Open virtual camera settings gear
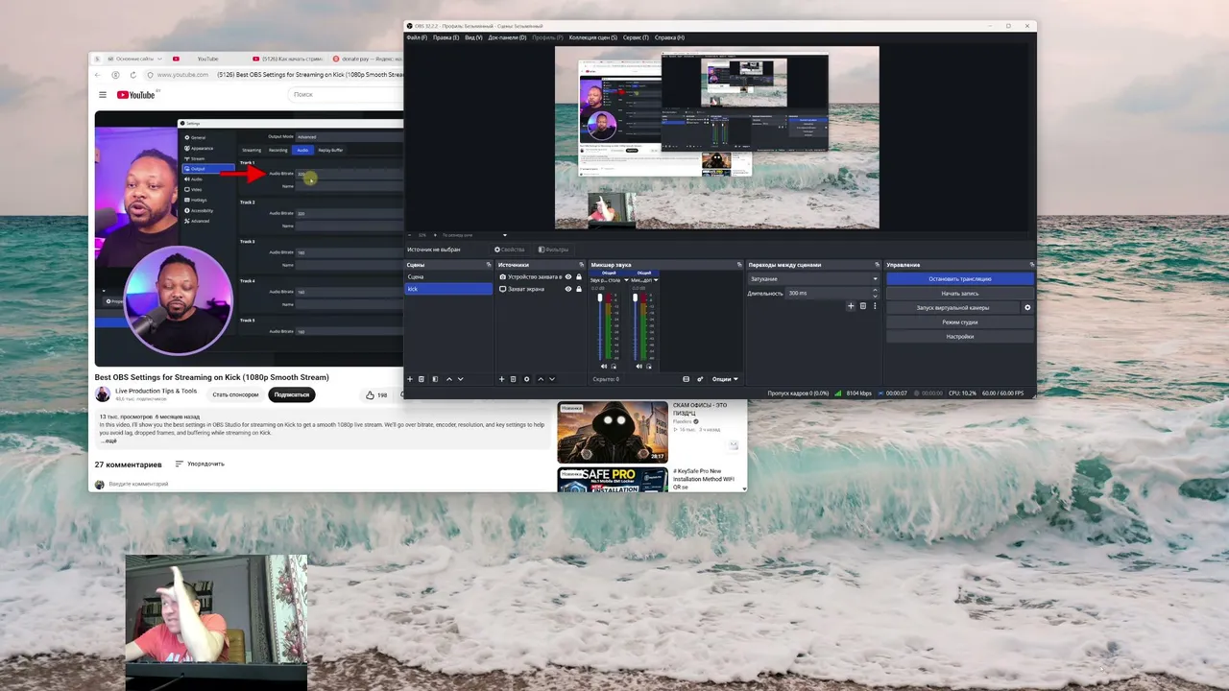Screen dimensions: 1229x691 (1027, 308)
